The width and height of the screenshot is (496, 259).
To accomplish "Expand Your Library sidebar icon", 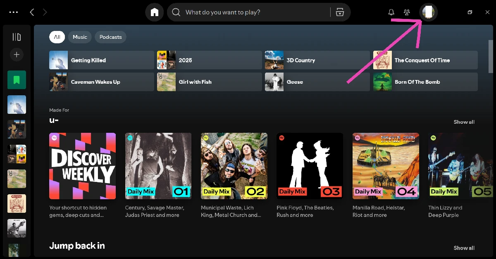I will (17, 37).
